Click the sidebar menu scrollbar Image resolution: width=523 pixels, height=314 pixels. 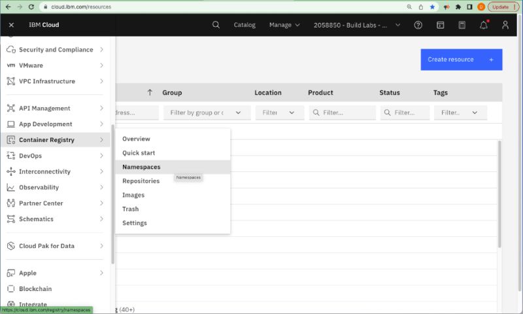(112, 194)
